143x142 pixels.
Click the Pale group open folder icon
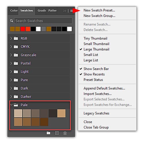coord(16,105)
